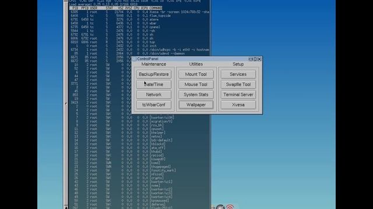Click the 'Utilities' heading in ControlPanel
This screenshot has width=373, height=209.
pyautogui.click(x=196, y=64)
